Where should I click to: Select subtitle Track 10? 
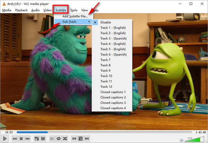112,76
